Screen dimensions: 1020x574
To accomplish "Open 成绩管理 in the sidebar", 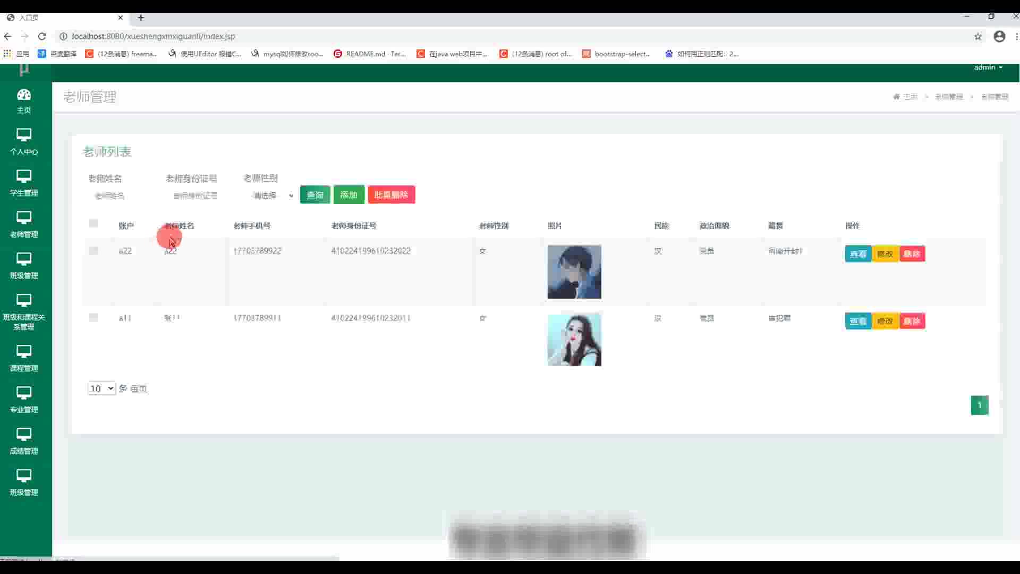I will tap(24, 441).
